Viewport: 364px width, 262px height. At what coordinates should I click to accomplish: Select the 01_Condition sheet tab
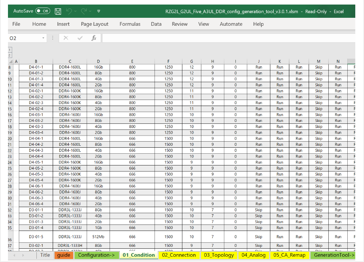click(x=139, y=255)
